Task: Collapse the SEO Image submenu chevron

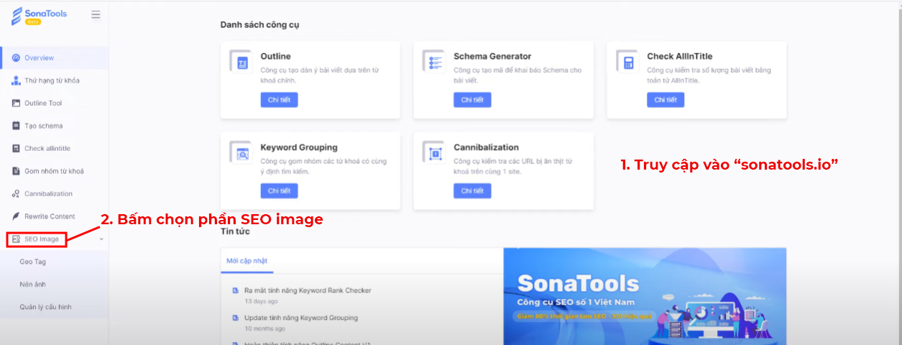Action: click(x=101, y=239)
